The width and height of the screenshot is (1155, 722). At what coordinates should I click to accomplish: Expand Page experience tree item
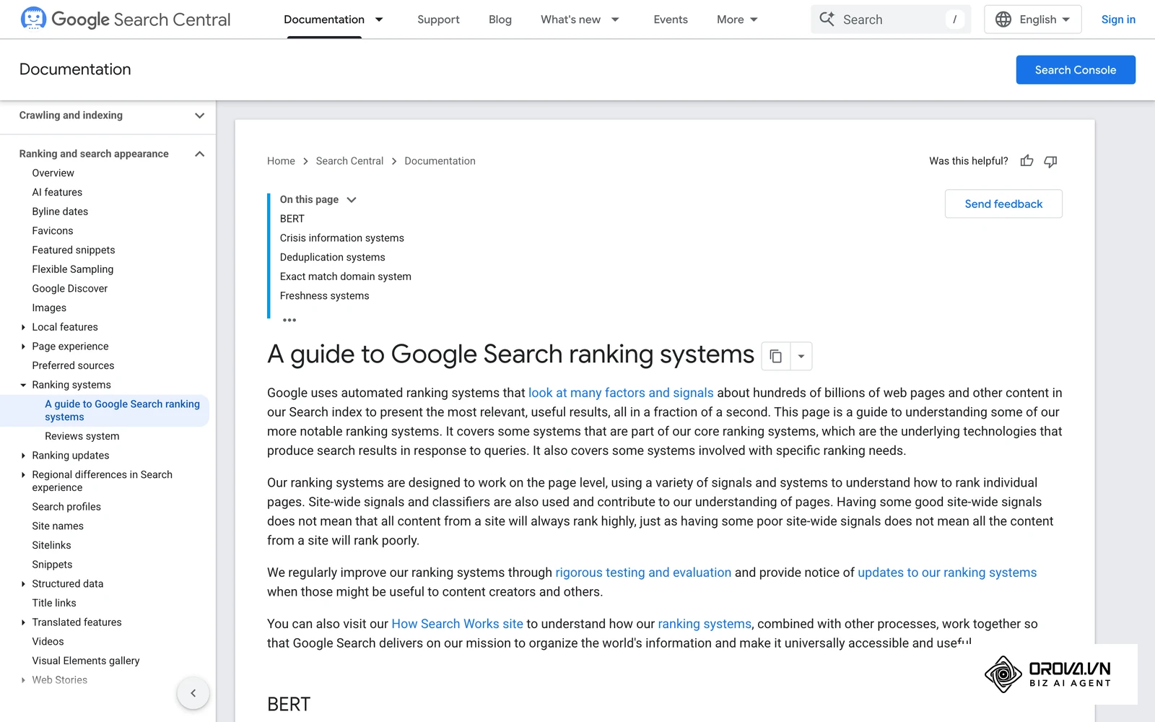pyautogui.click(x=23, y=347)
